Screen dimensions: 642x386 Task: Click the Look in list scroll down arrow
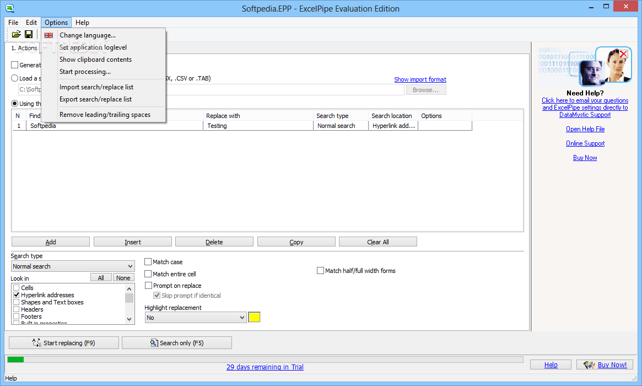pyautogui.click(x=130, y=319)
